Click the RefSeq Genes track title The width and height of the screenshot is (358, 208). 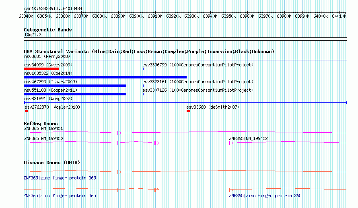point(41,124)
